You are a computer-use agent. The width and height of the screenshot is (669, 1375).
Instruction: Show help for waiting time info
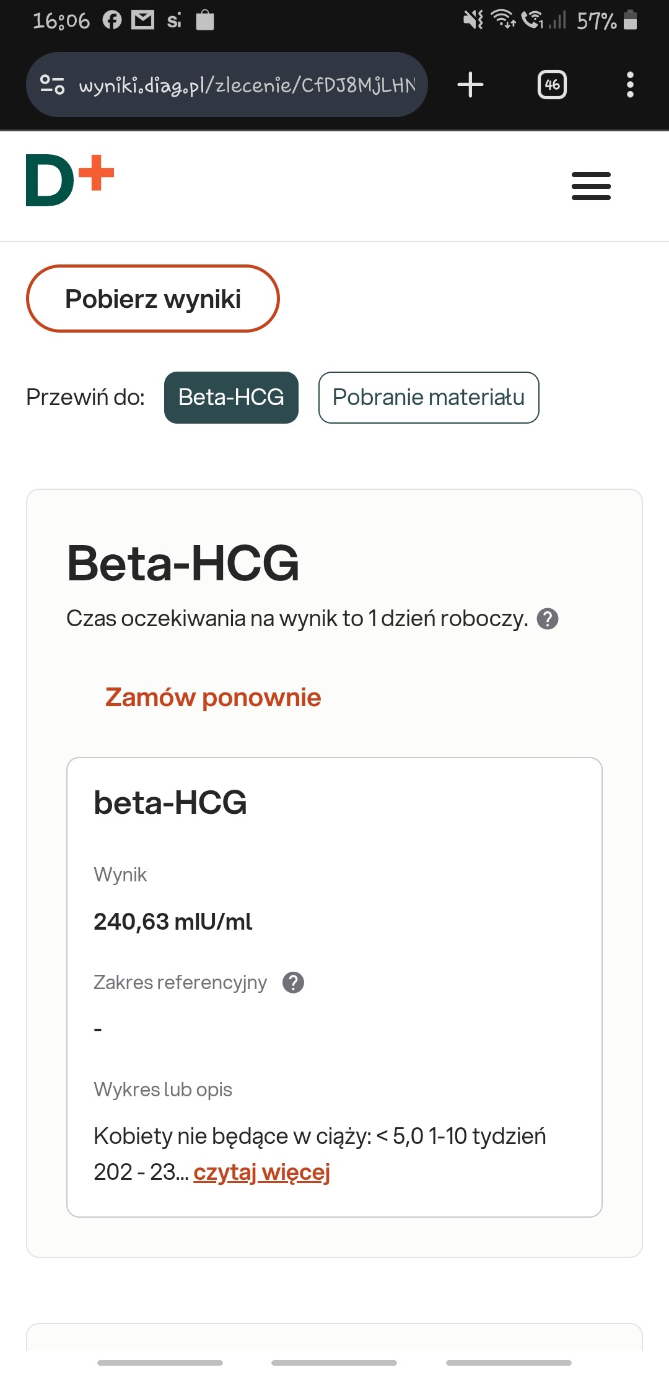click(548, 619)
